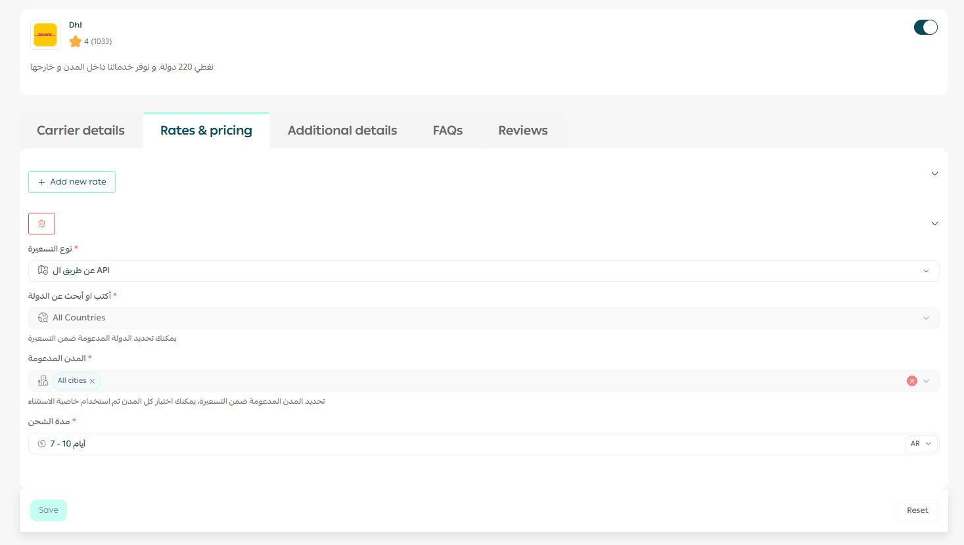
Task: Expand the All Countries dropdown
Action: tap(926, 318)
